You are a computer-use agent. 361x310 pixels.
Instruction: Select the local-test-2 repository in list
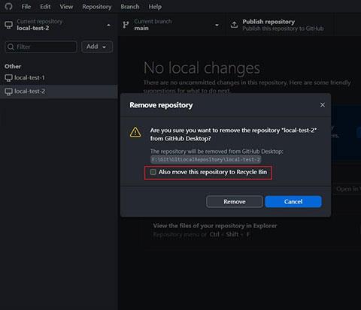coord(59,92)
